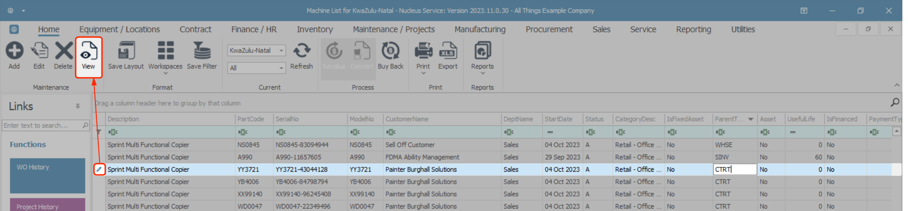Pin the Links panel

point(78,106)
